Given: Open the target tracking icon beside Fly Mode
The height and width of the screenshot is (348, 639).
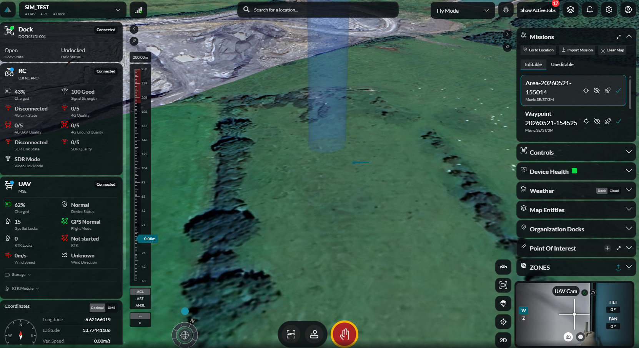Looking at the screenshot, I should point(506,10).
